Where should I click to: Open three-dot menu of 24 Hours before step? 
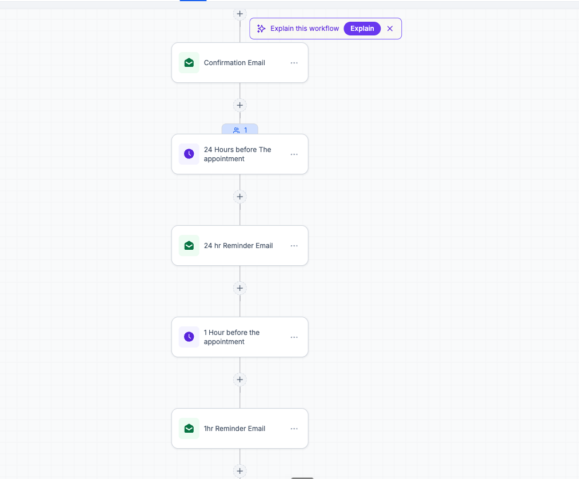coord(294,154)
